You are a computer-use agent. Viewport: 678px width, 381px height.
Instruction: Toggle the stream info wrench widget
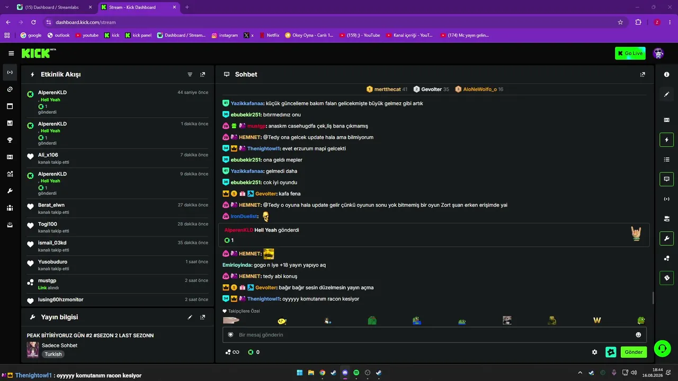(666, 238)
